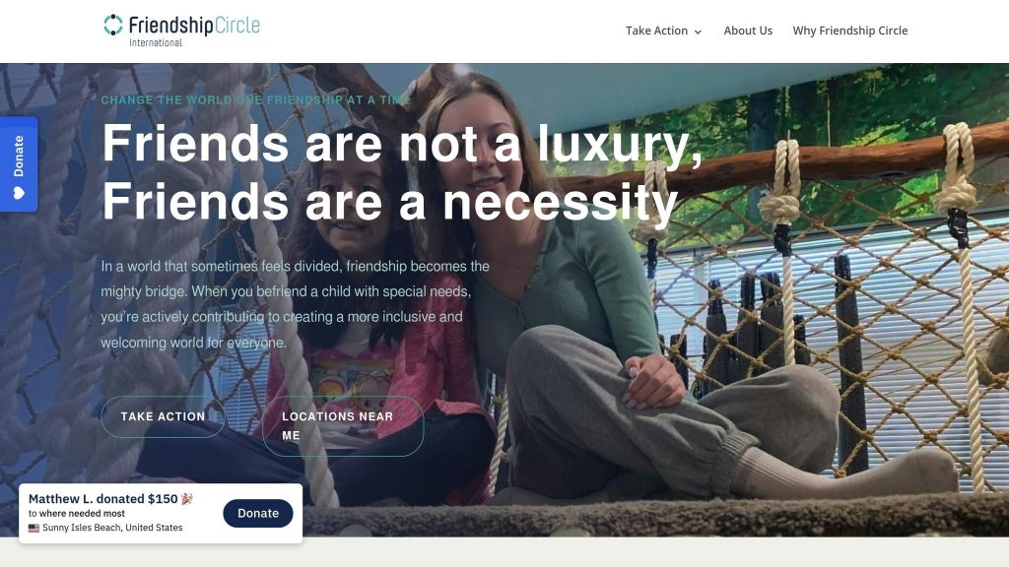Click the "Friends are not a luxury" headline

[402, 143]
